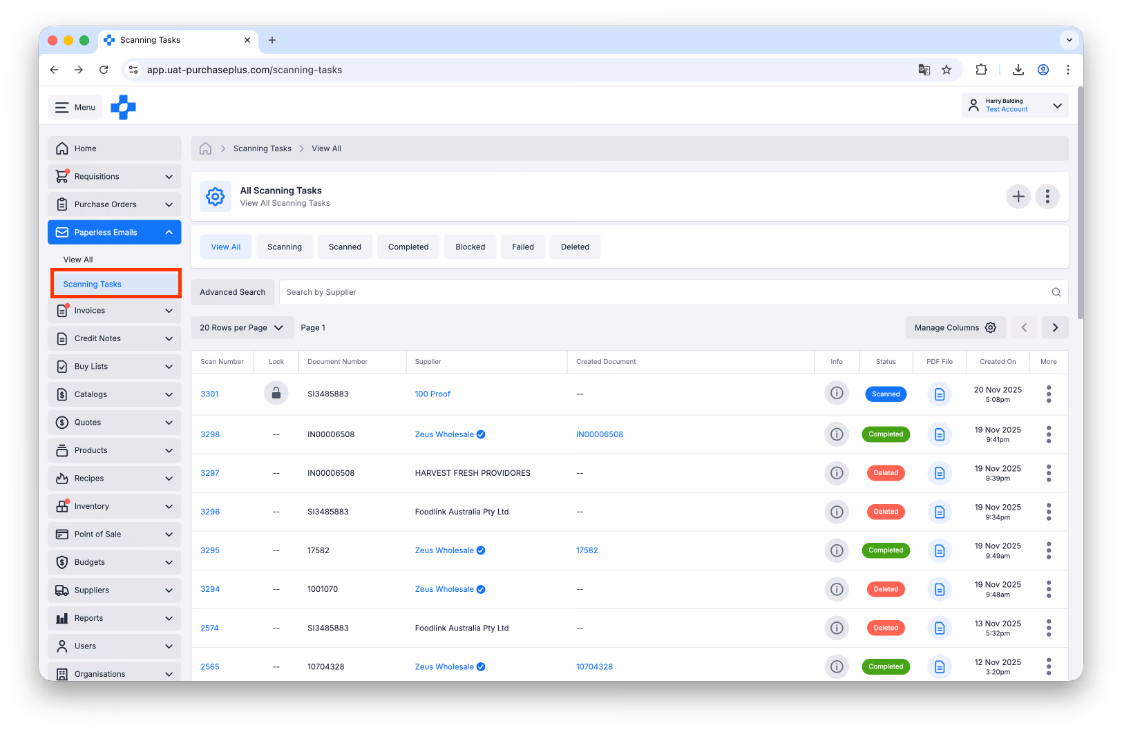Click Scanning Tasks breadcrumb

coord(263,148)
